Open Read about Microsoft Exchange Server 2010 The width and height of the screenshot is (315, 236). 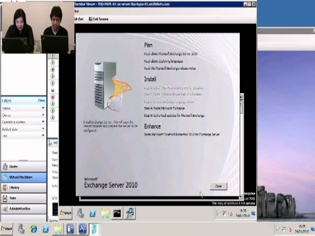pos(171,54)
